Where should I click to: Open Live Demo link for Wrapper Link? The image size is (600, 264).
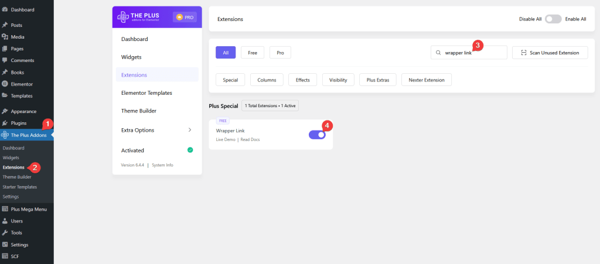pos(226,140)
